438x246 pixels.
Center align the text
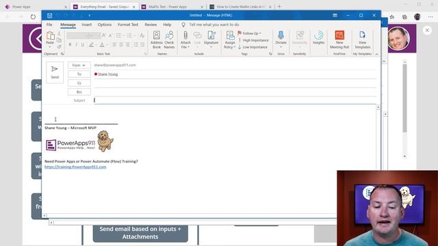[x=121, y=44]
